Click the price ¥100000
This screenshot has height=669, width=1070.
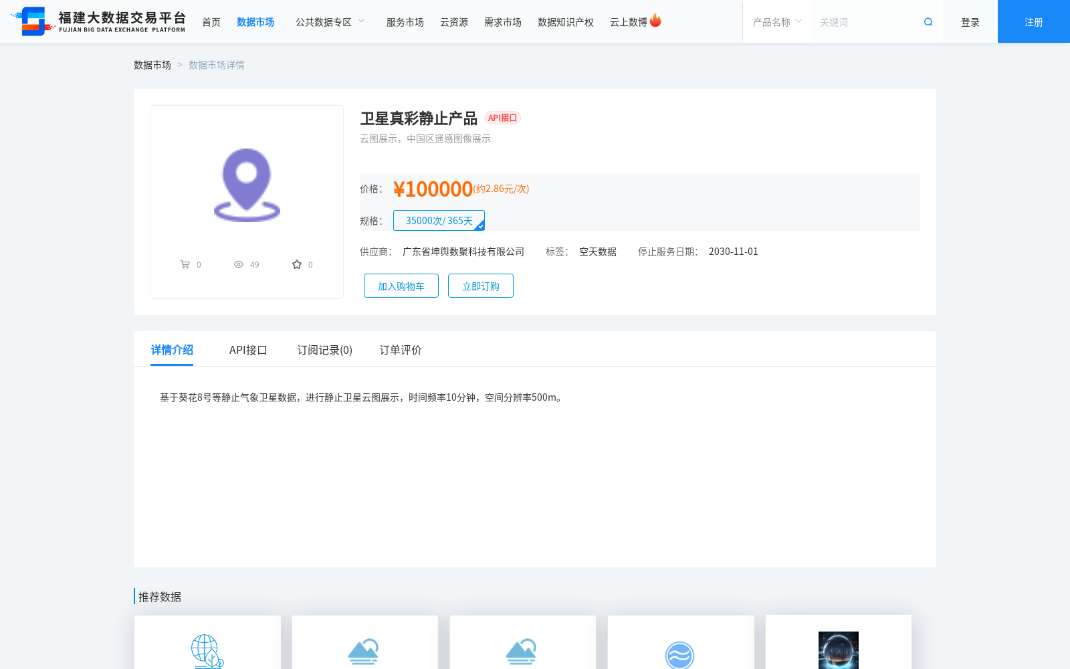[433, 189]
